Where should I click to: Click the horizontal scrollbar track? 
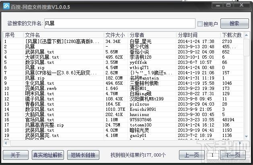(x=123, y=143)
